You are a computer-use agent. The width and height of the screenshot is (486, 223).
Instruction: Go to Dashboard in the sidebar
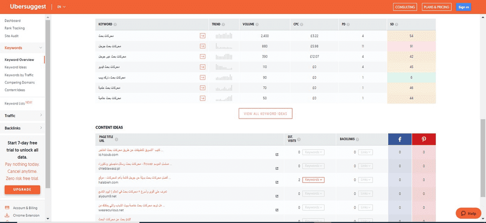click(13, 21)
